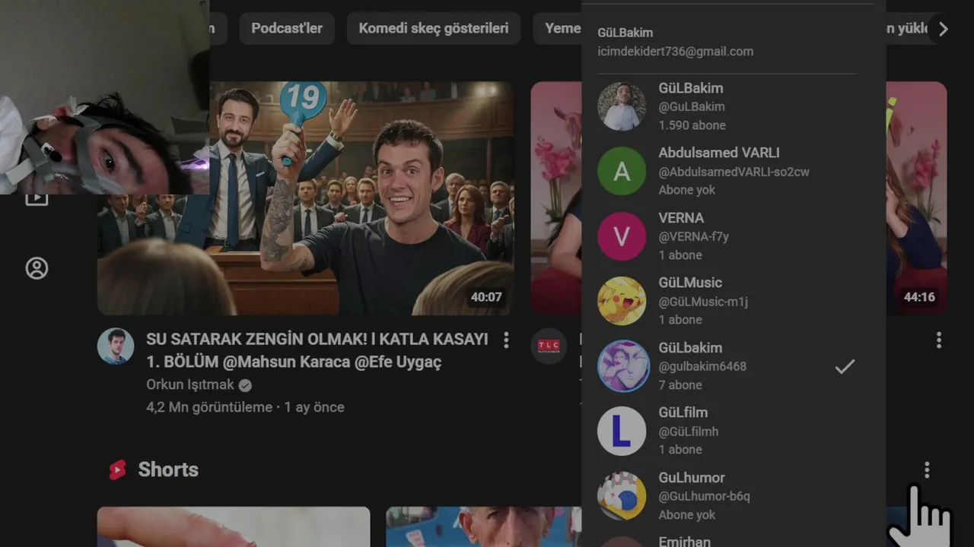Switch to VERNA account
This screenshot has height=547, width=974.
coord(734,236)
